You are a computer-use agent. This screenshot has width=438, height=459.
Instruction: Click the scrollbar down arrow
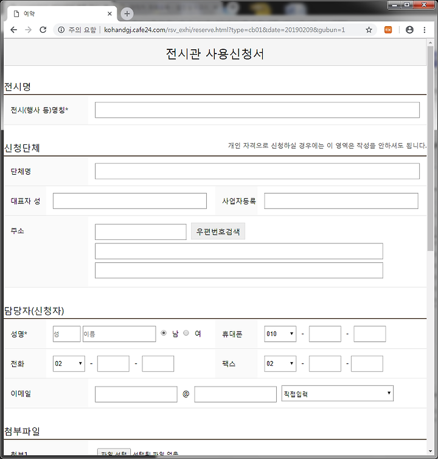(x=430, y=451)
